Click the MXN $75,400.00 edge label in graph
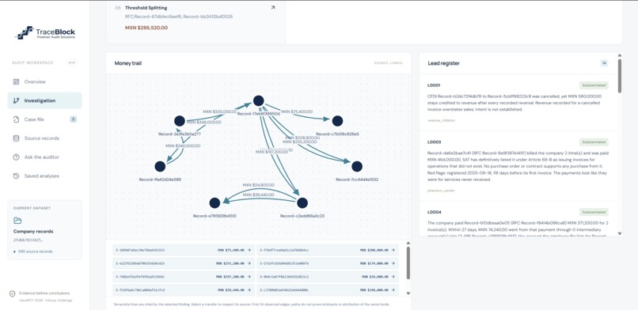The image size is (638, 310). [297, 112]
